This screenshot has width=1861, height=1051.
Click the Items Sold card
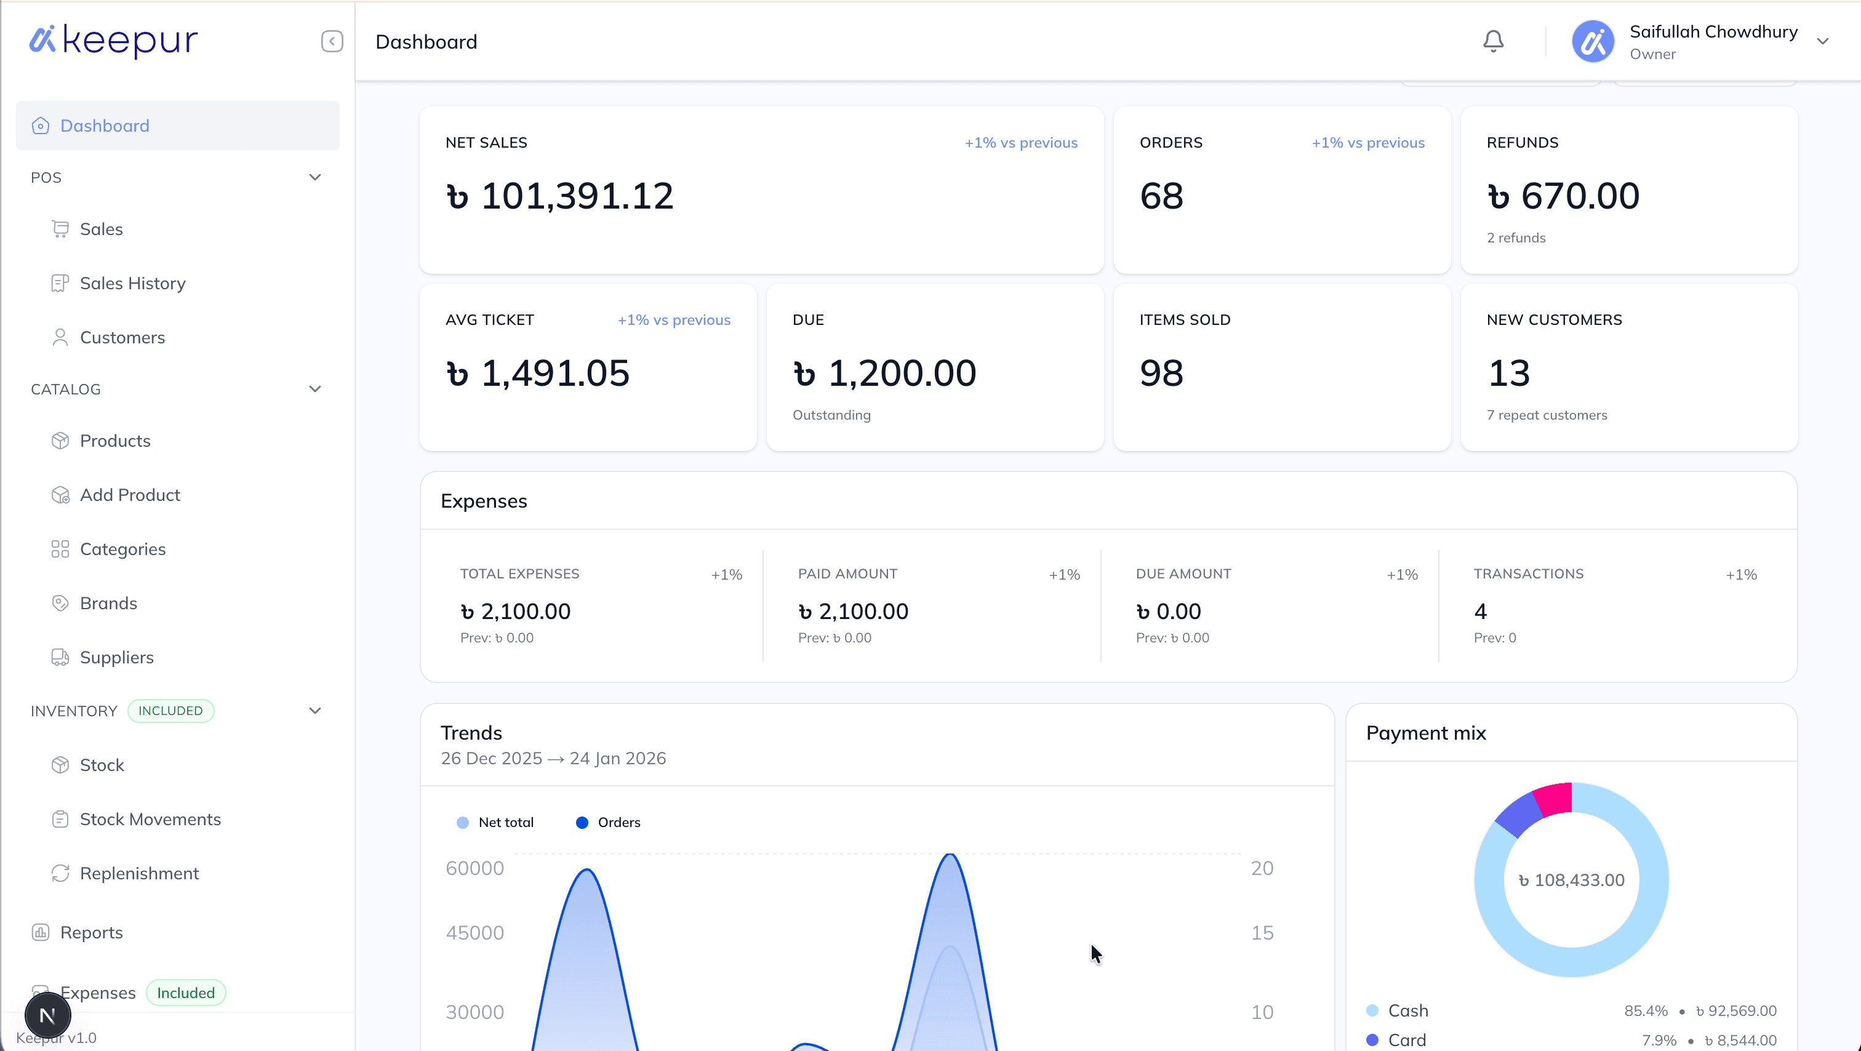[1282, 367]
